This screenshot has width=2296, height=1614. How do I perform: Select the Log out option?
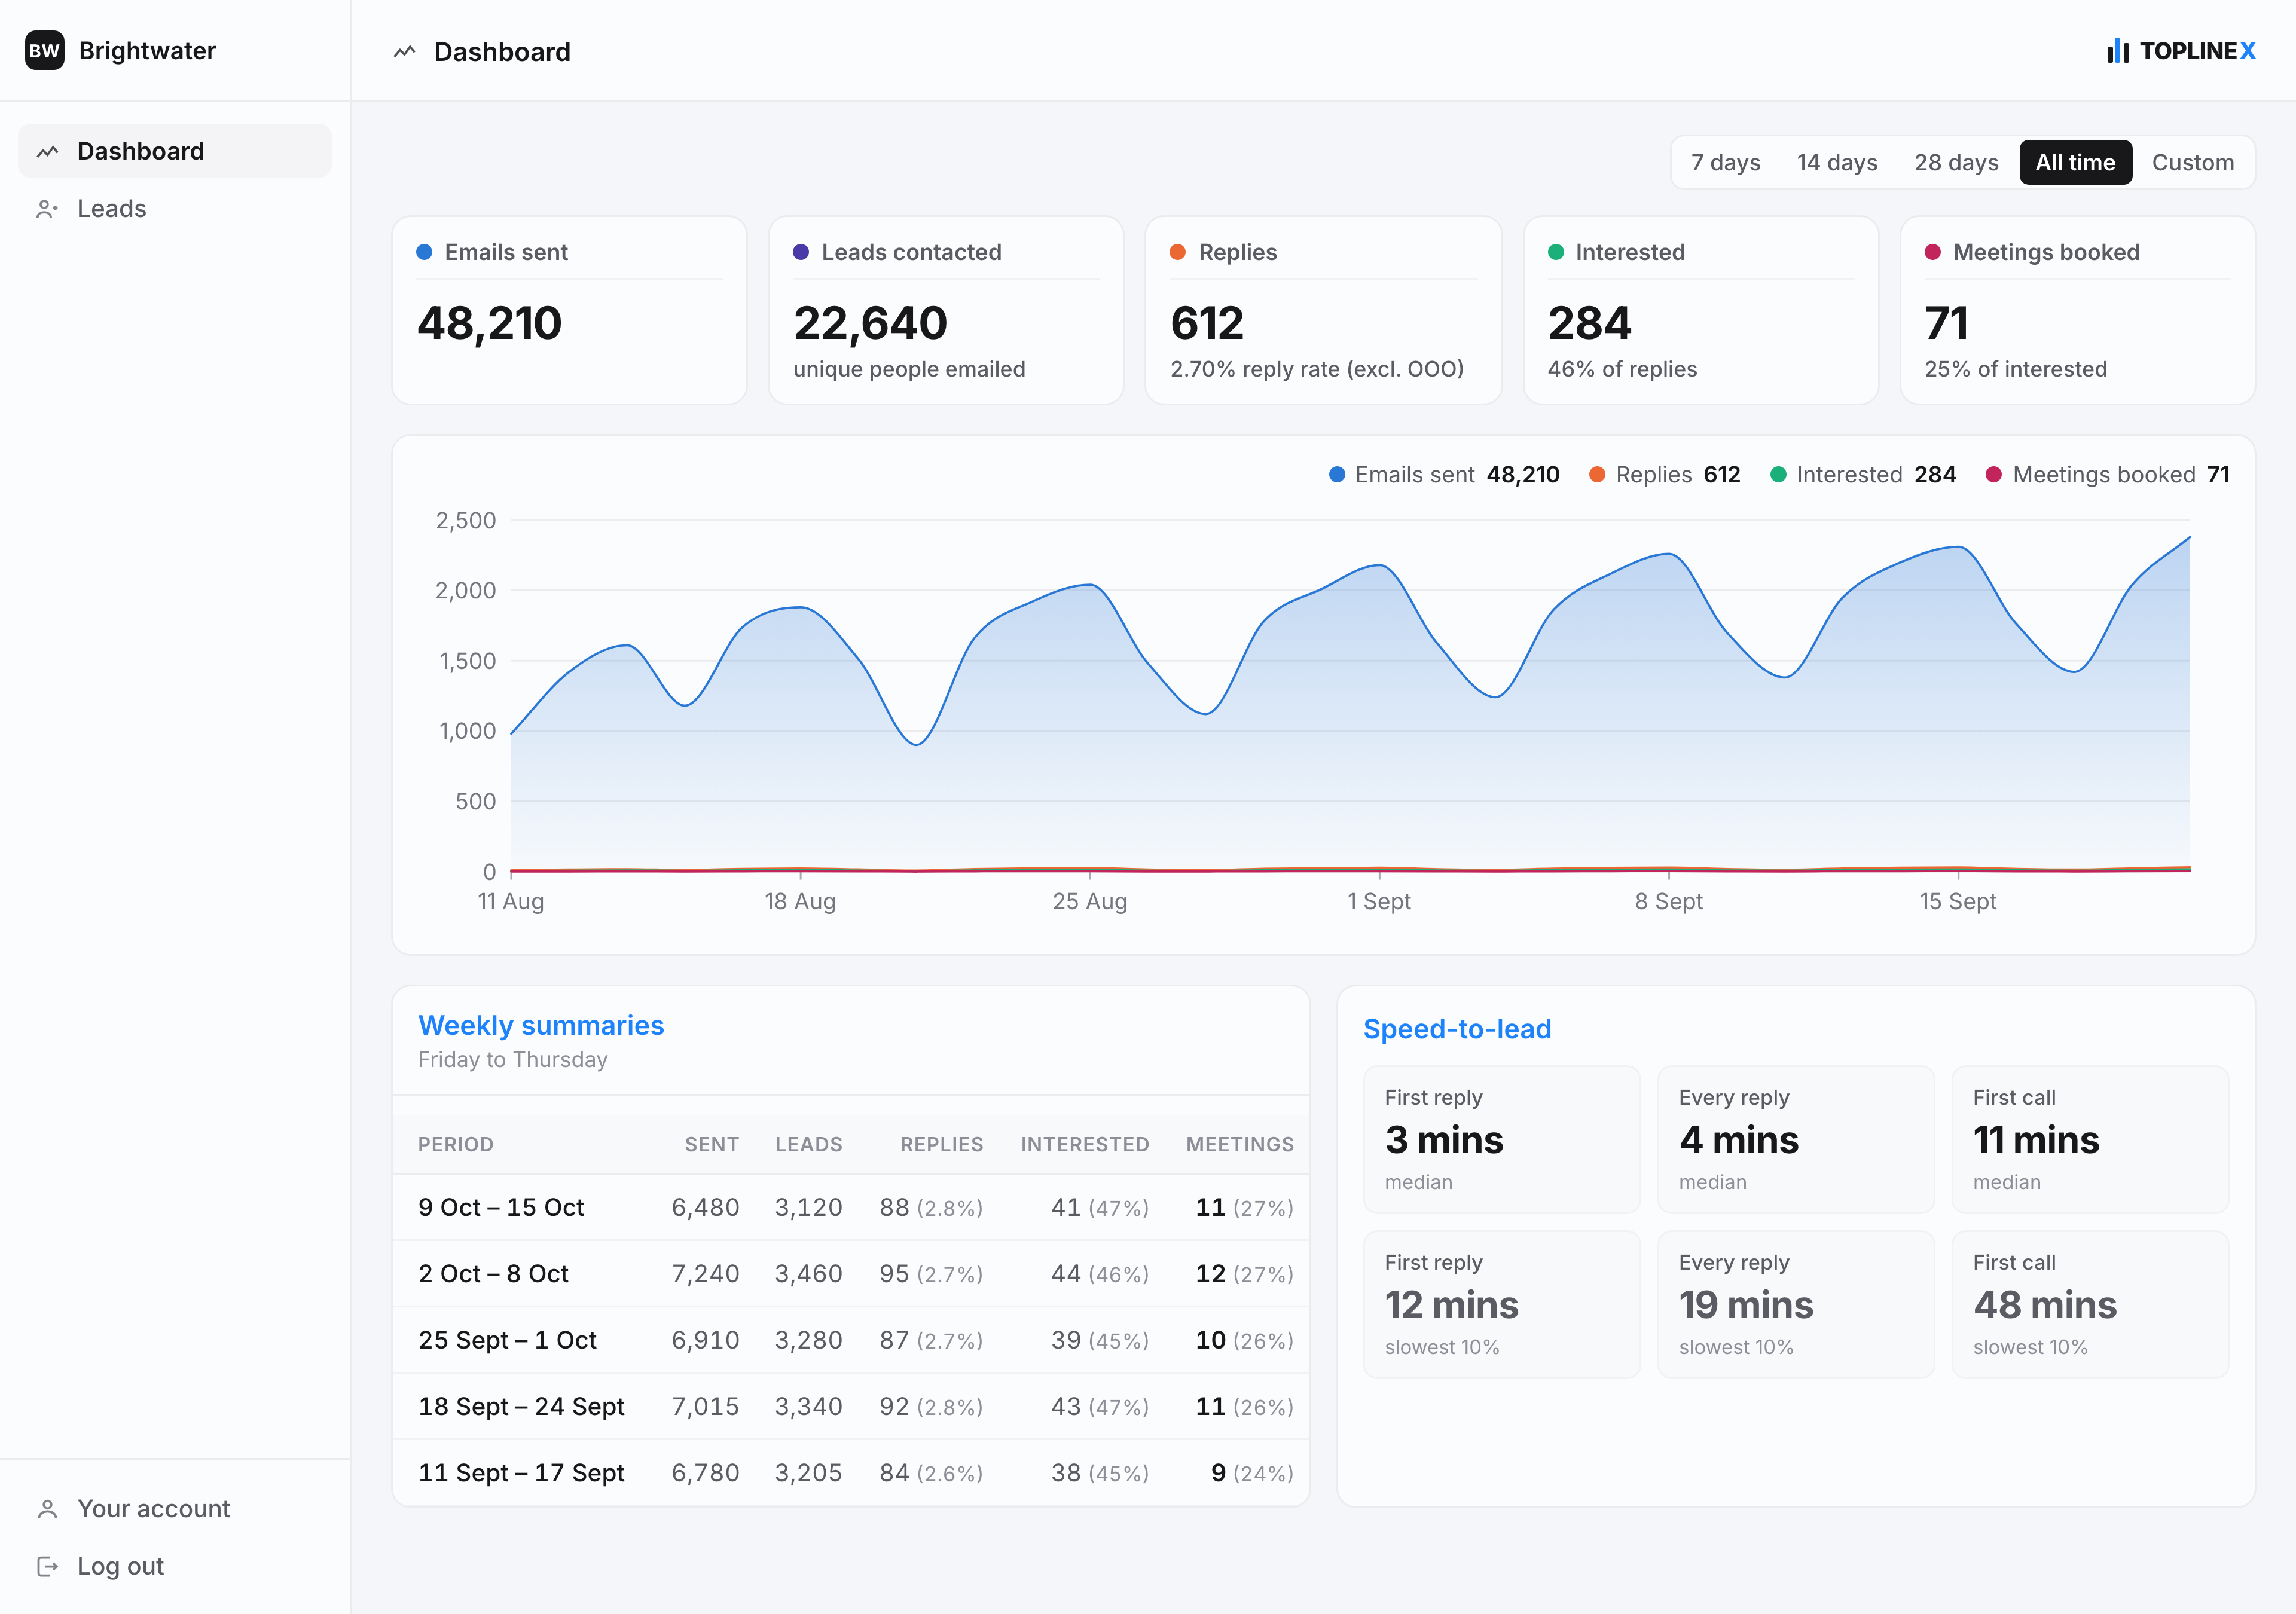pos(175,1566)
